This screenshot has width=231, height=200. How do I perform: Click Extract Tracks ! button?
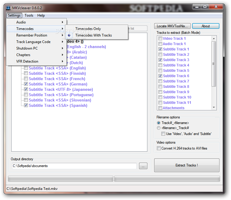(187, 165)
